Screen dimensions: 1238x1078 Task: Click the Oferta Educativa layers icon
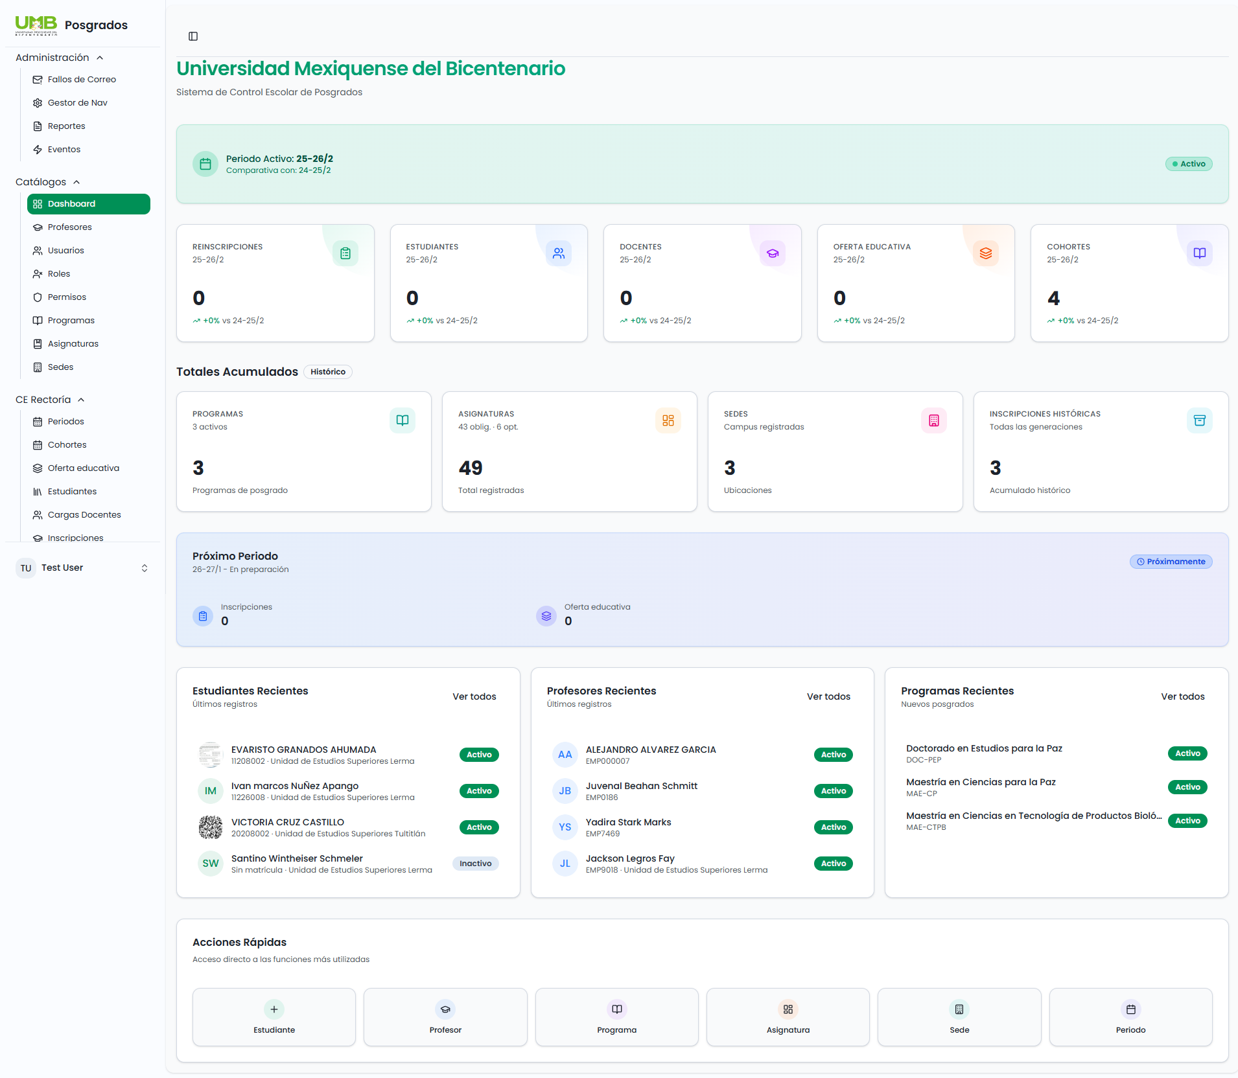point(986,253)
